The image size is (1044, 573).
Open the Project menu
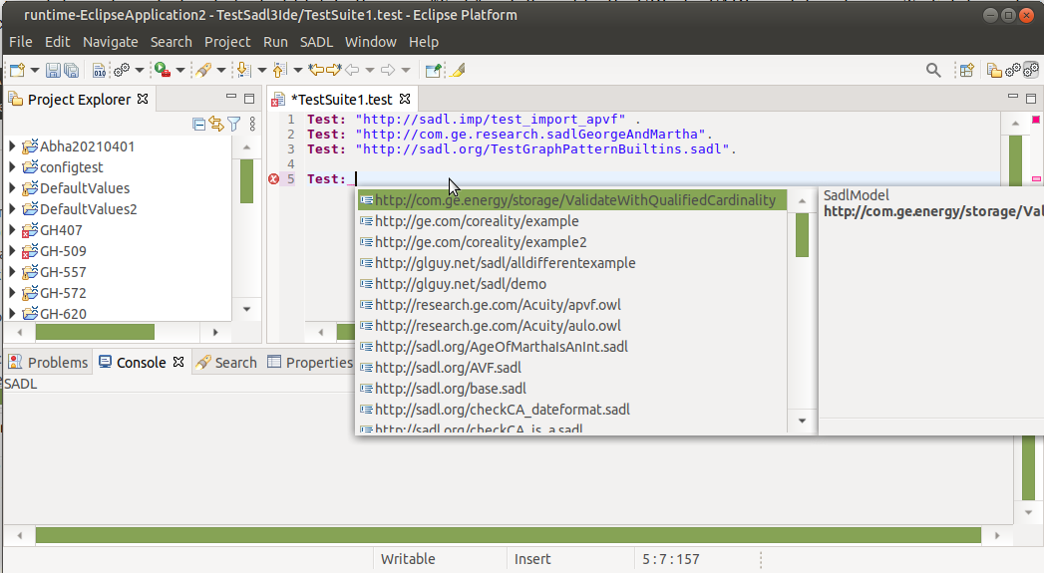click(227, 42)
